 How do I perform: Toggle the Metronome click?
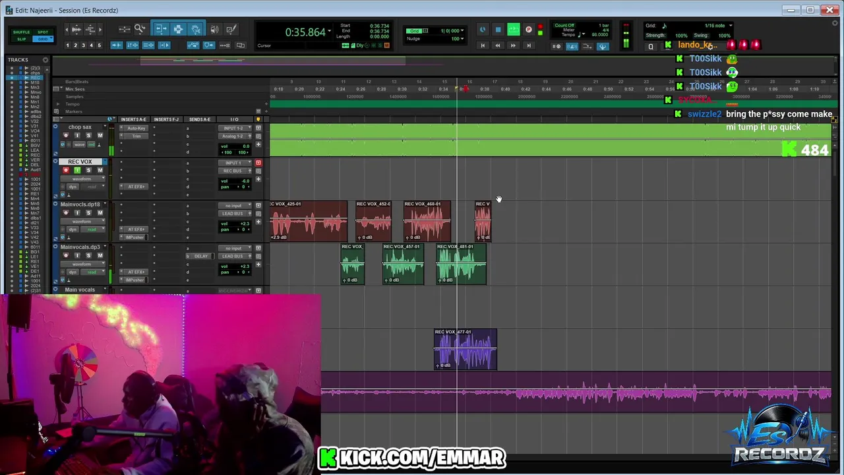click(572, 46)
